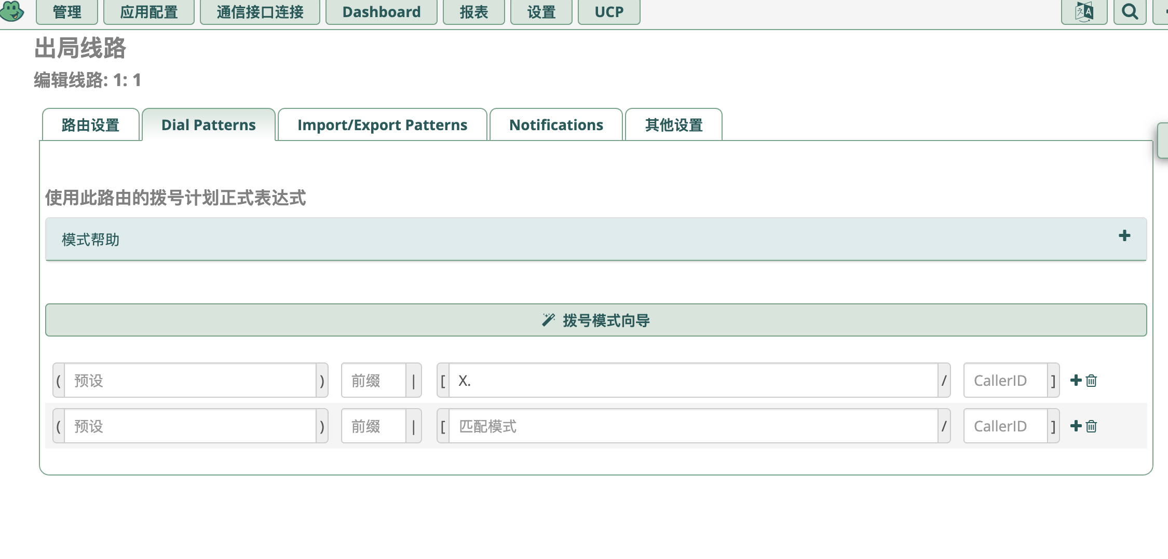This screenshot has width=1168, height=559.
Task: Click the FreePBX frog logo icon
Action: click(x=12, y=10)
